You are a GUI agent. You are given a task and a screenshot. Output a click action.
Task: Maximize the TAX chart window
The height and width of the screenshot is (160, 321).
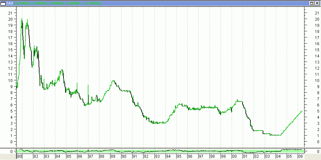312,3
